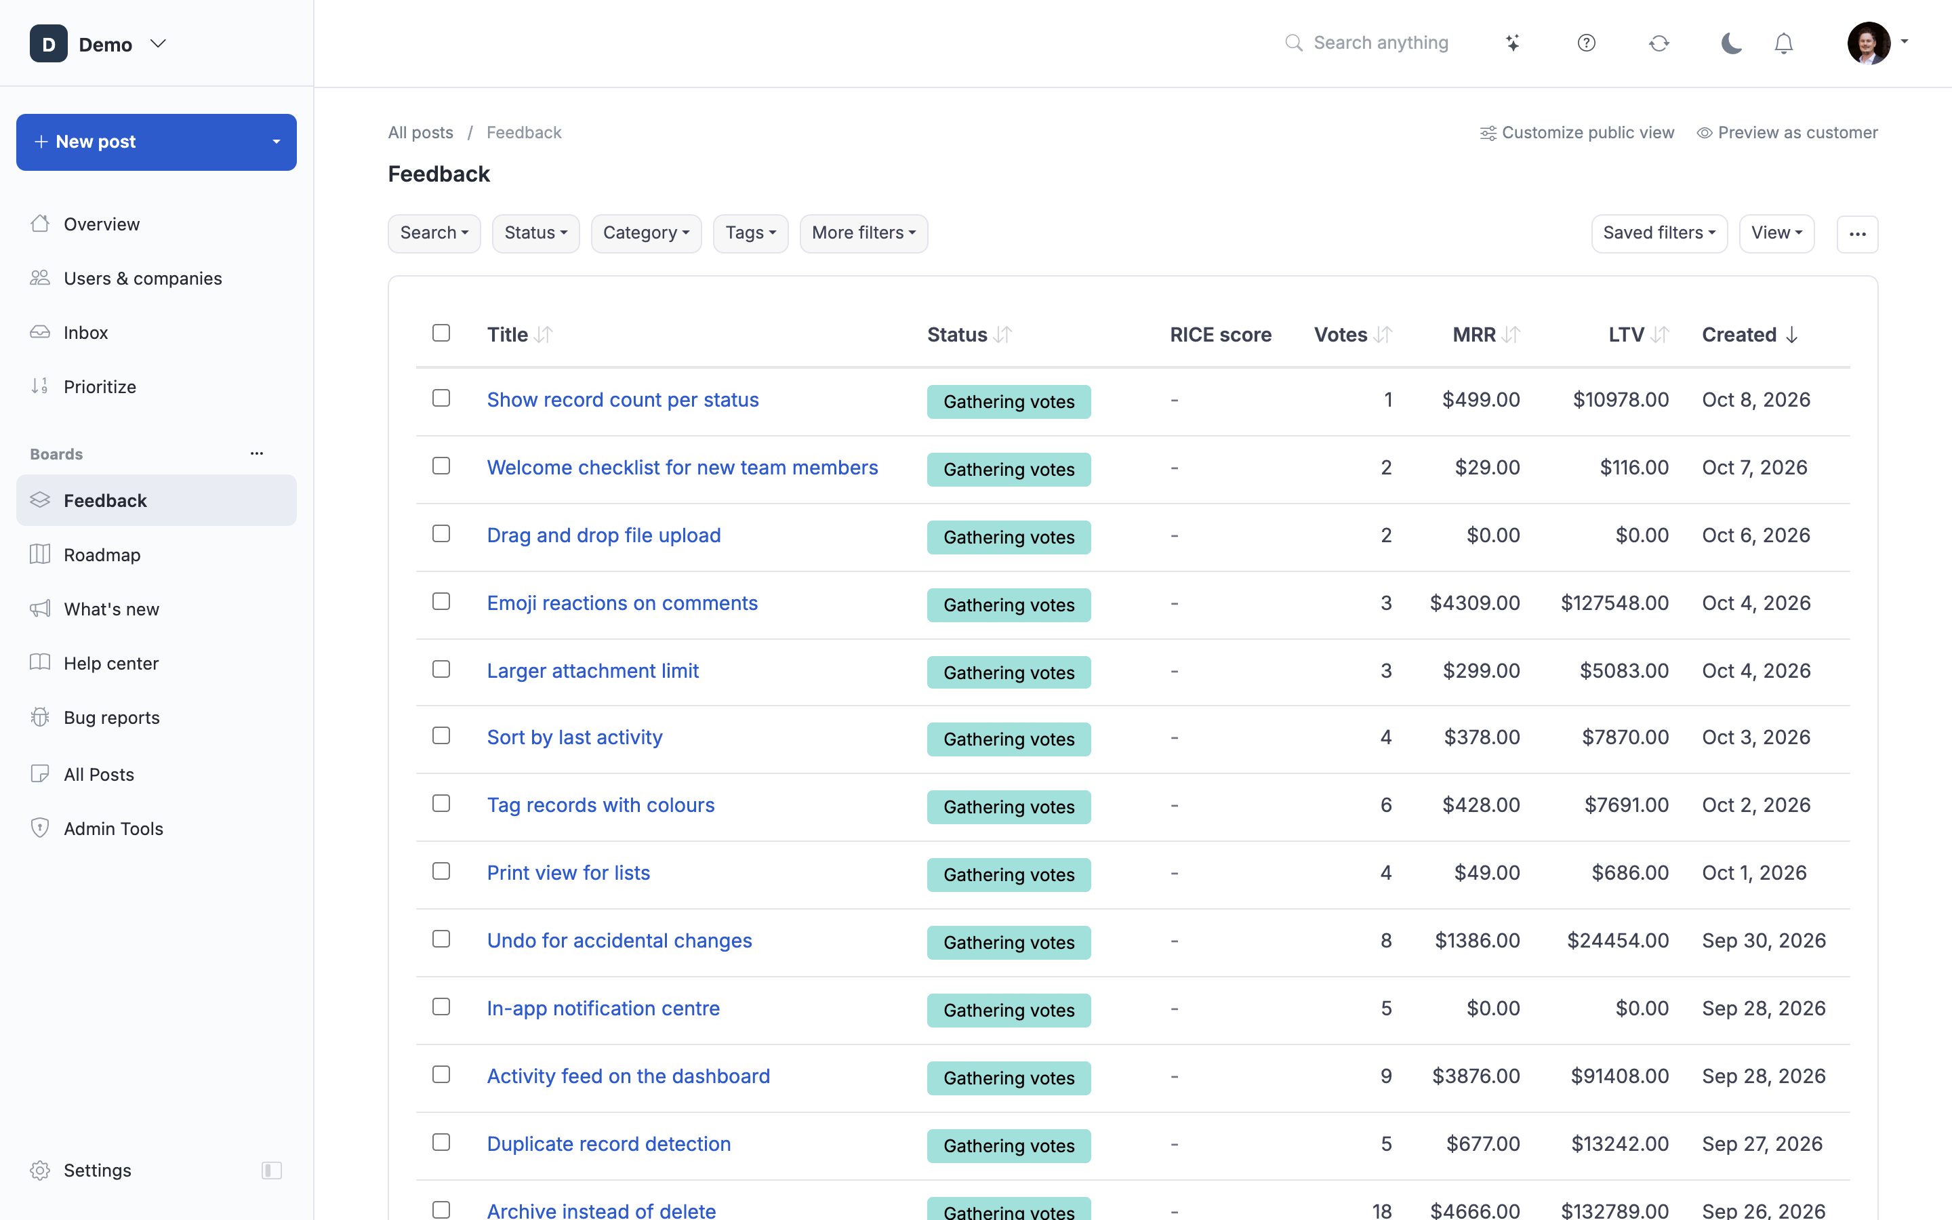Open the Category filter dropdown
The image size is (1952, 1220).
pyautogui.click(x=646, y=233)
